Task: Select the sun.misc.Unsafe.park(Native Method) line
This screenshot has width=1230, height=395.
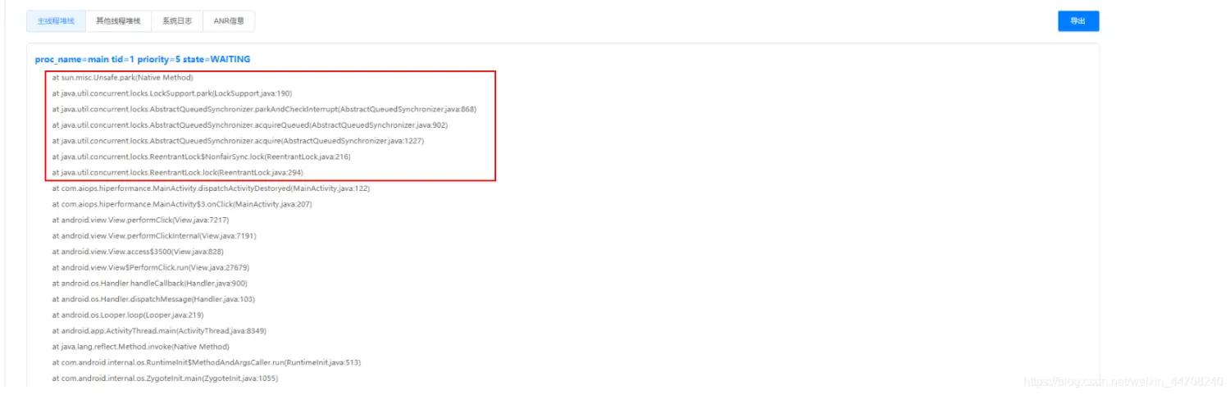Action: pos(122,78)
